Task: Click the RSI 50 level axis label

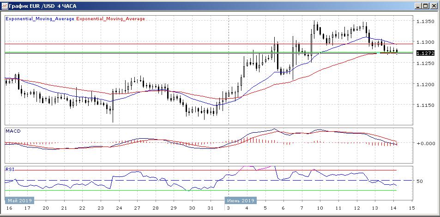Action: (x=420, y=181)
